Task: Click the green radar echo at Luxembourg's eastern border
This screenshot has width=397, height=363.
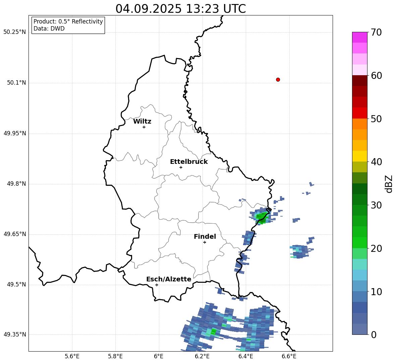Action: [262, 217]
